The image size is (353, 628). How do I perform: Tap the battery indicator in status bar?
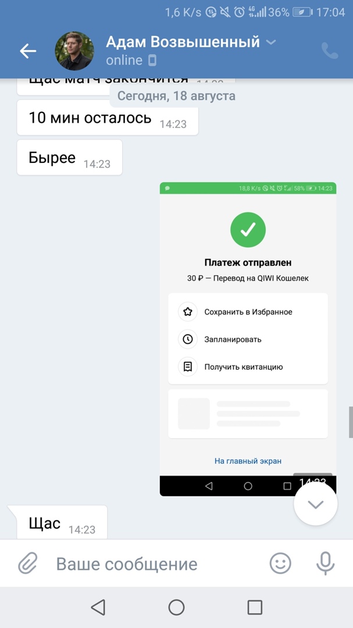[302, 12]
